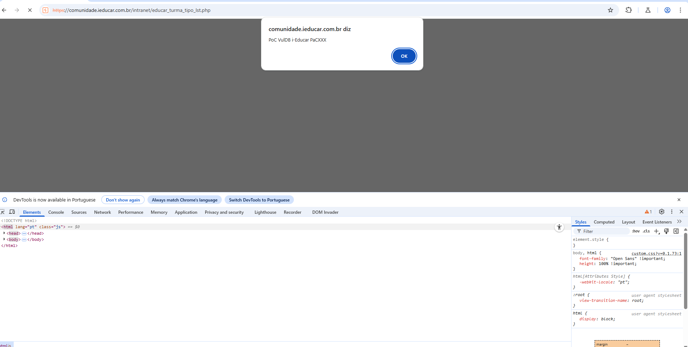
Task: Select the Styles sidebar tab
Action: [x=581, y=222]
